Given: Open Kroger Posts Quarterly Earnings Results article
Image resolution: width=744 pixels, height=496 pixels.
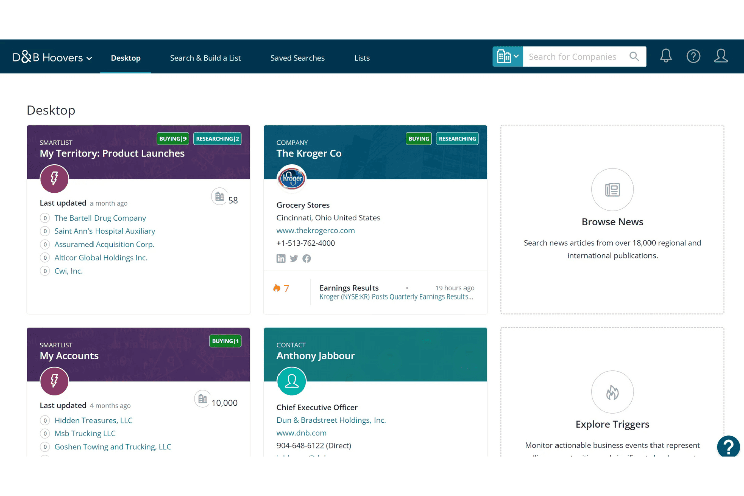Looking at the screenshot, I should click(x=396, y=297).
